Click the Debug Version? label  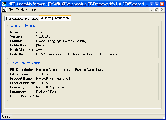[x=22, y=96]
